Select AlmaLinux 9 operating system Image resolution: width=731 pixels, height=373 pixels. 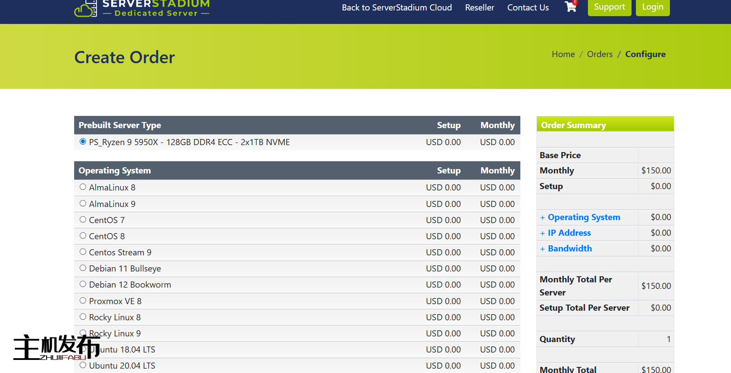click(x=83, y=203)
